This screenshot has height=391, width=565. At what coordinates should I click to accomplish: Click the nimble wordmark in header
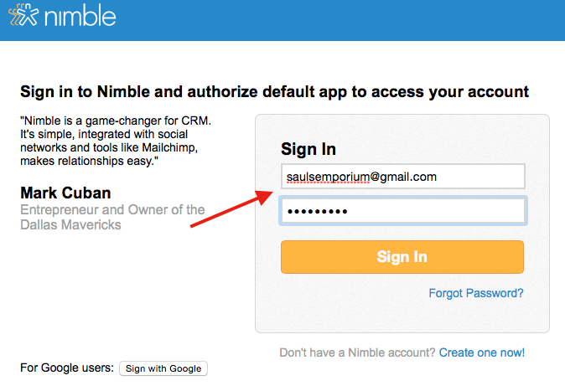[80, 16]
